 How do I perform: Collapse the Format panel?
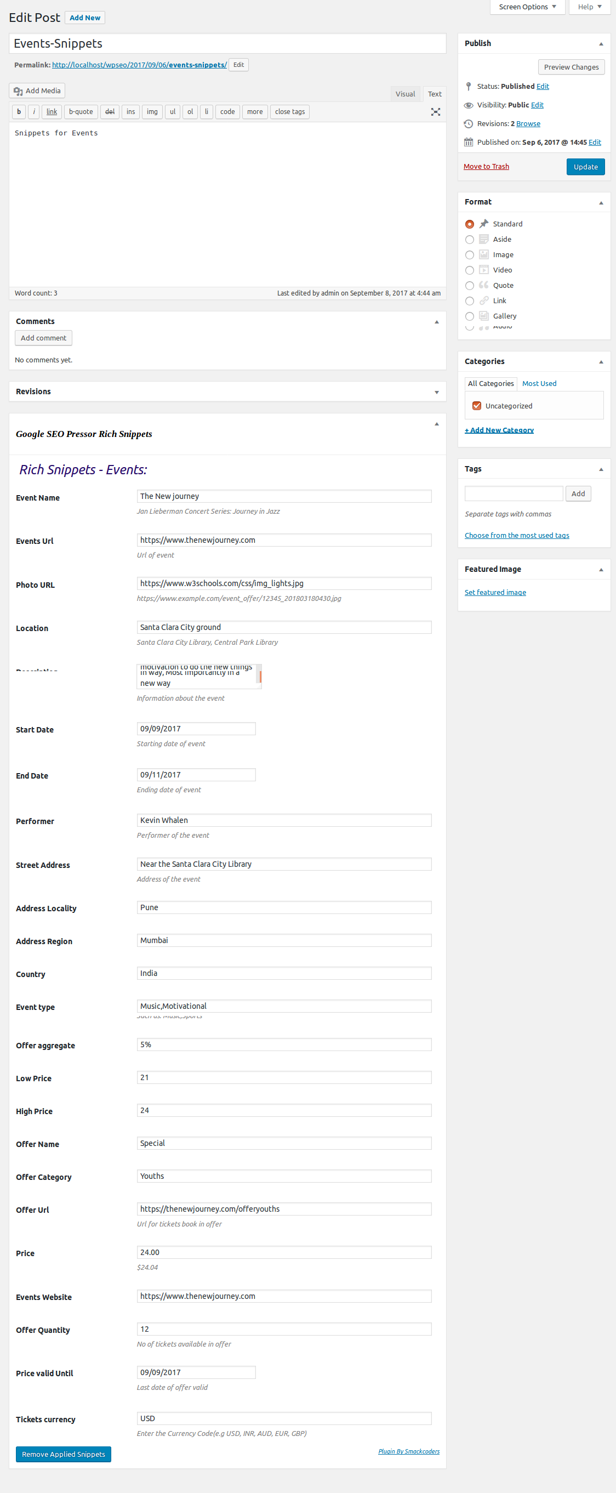[601, 202]
